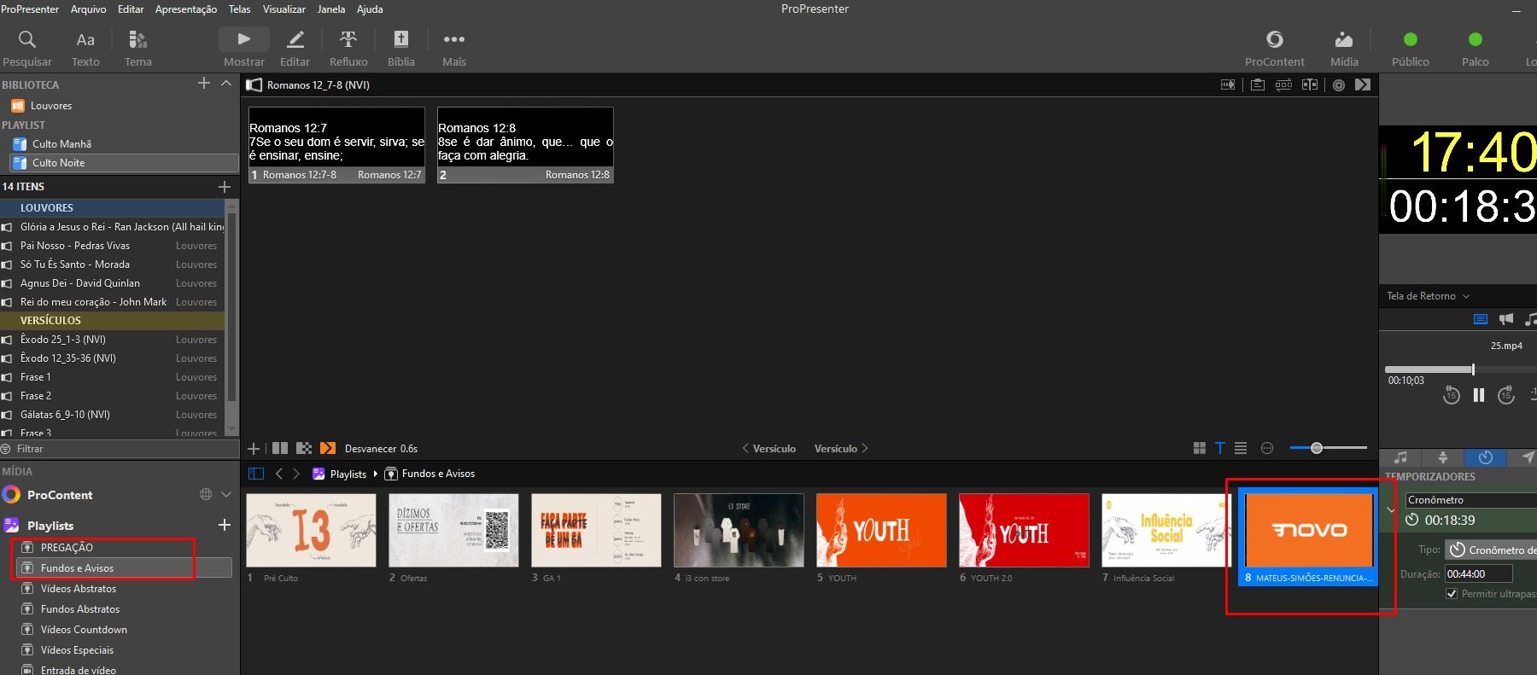This screenshot has width=1537, height=675.
Task: Add a new slide with the plus icon
Action: coord(254,448)
